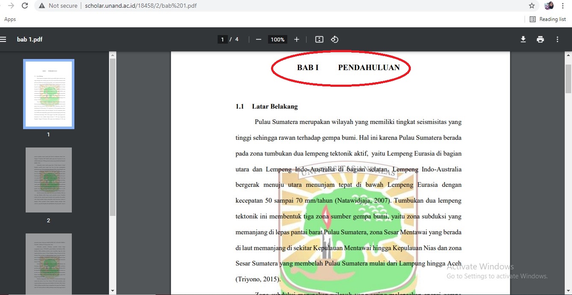Select page 1 thumbnail
Image resolution: width=572 pixels, height=295 pixels.
coord(48,94)
